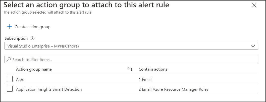The height and width of the screenshot is (102, 266).
Task: Expand the subscription dropdown chevron
Action: coord(253,46)
